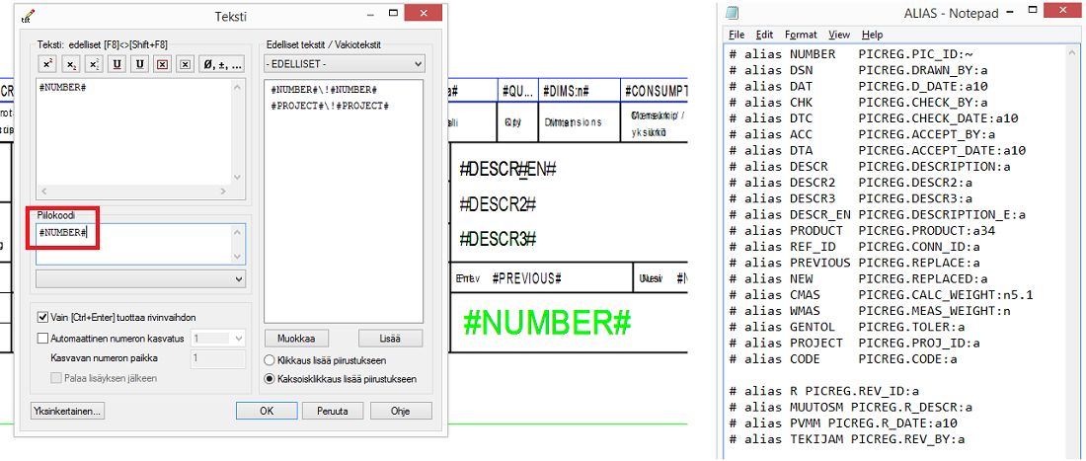Click #DESCR2# text in drawing
This screenshot has height=461, width=1086.
point(499,204)
